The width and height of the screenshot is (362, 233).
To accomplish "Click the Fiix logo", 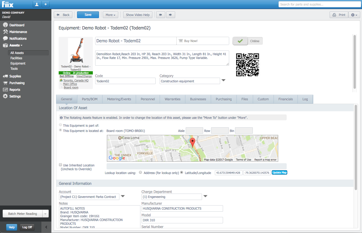I will pos(7,4).
